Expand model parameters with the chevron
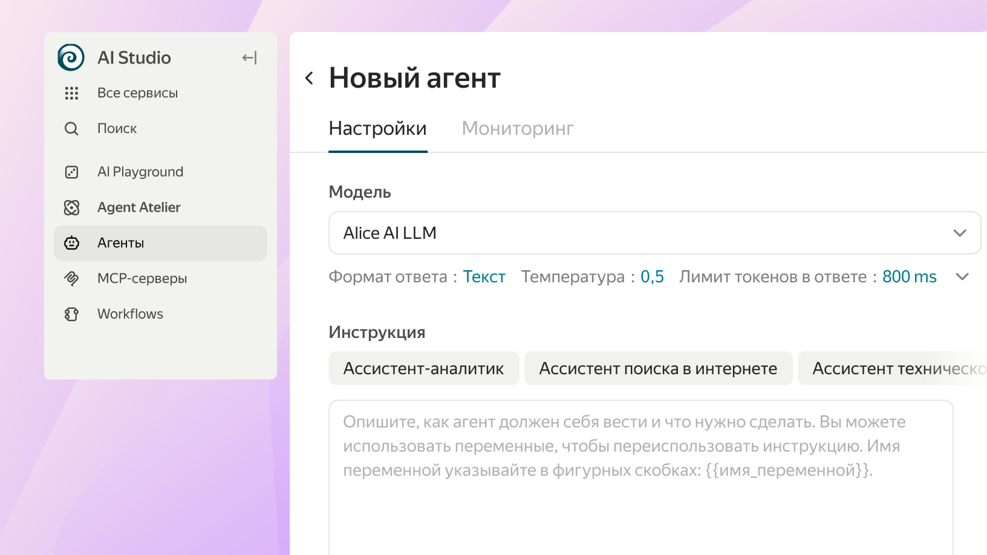This screenshot has height=555, width=987. 962,277
